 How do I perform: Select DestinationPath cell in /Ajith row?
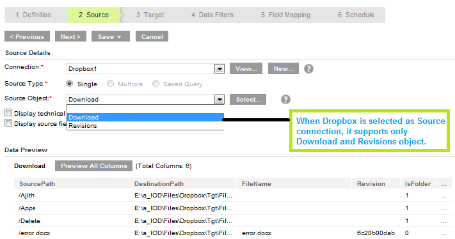pos(183,196)
